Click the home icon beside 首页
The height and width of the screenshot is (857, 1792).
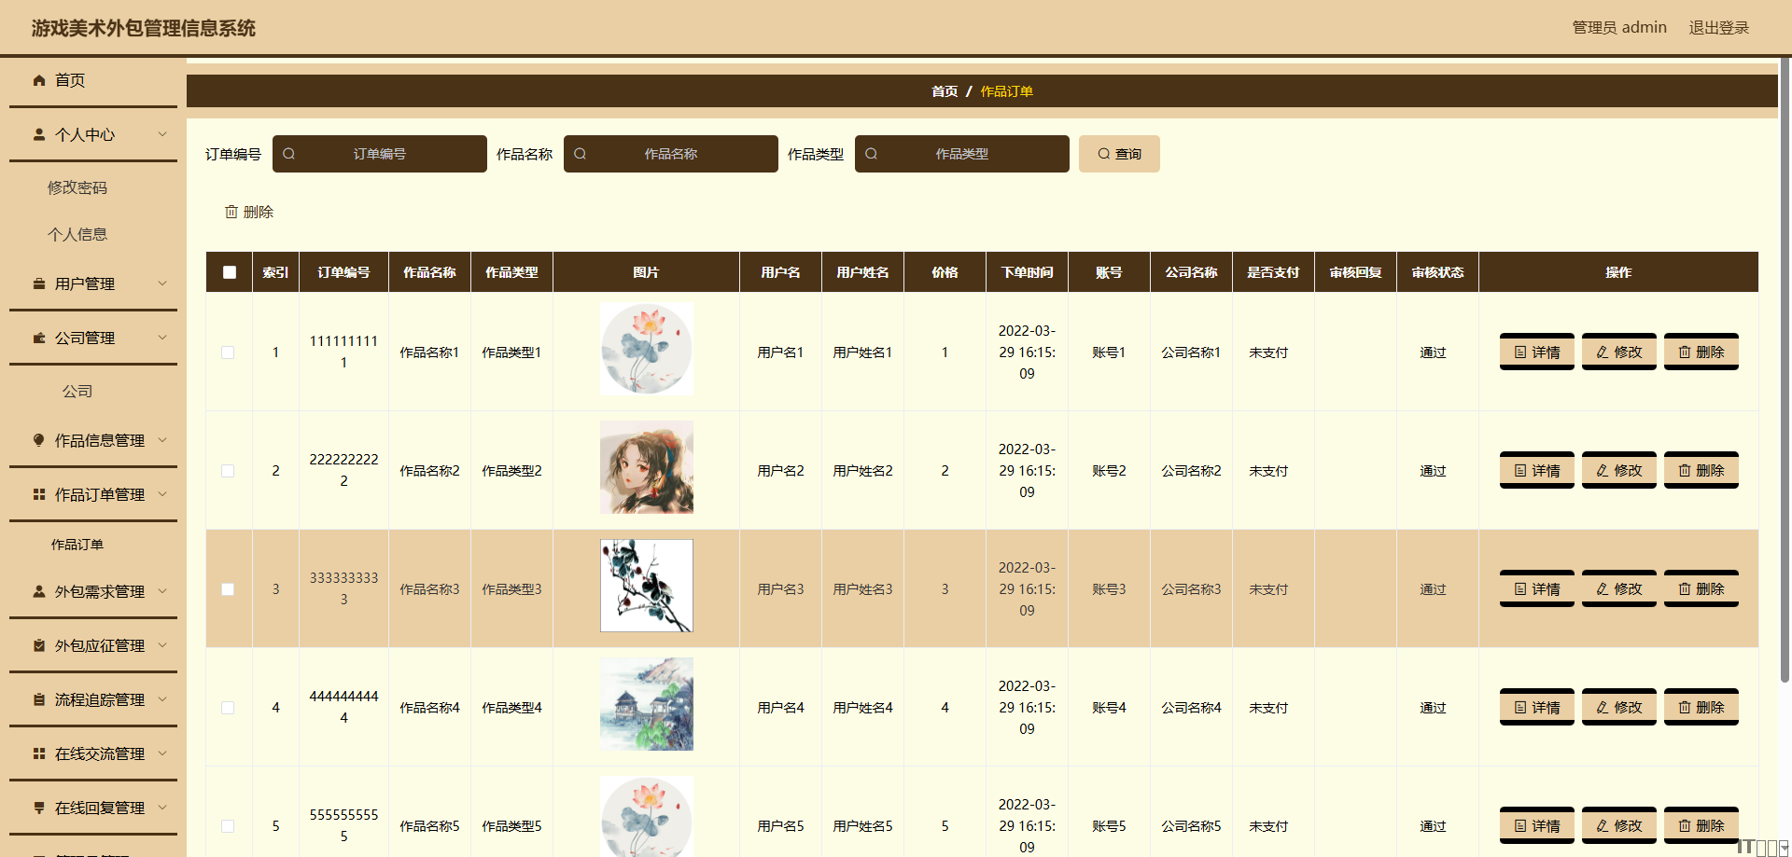(x=39, y=80)
